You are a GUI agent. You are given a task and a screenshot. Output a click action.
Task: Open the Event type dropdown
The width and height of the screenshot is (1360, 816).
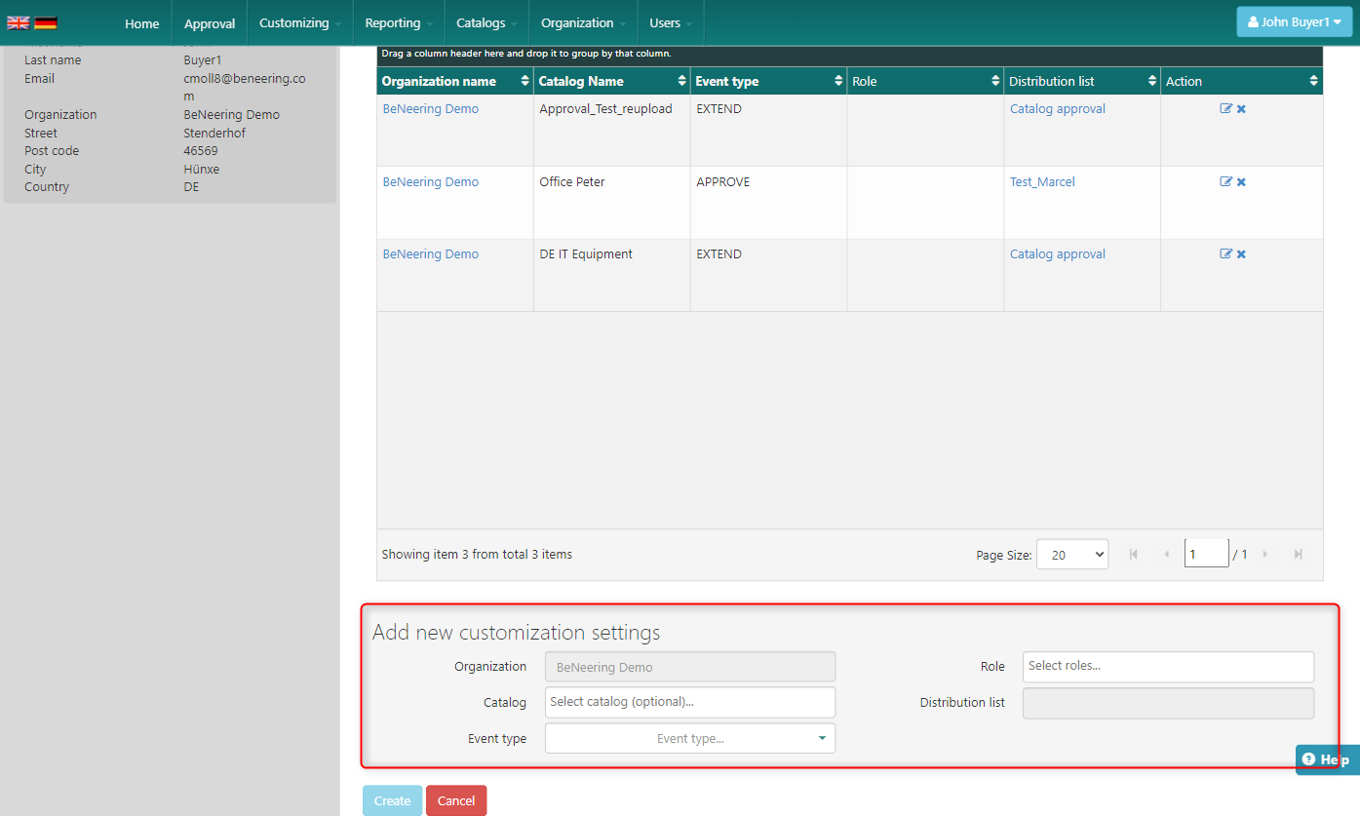(690, 739)
